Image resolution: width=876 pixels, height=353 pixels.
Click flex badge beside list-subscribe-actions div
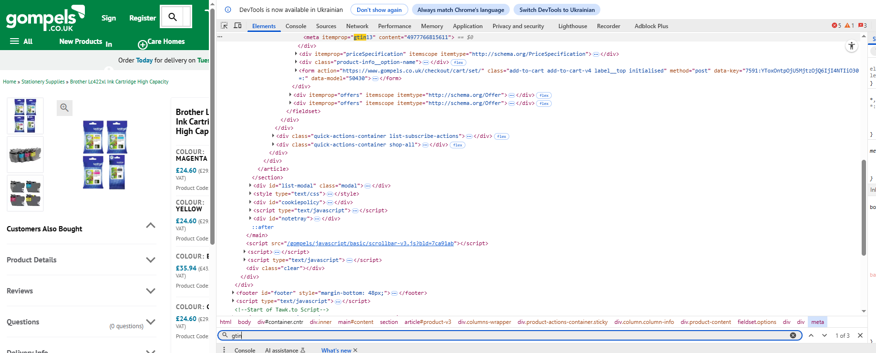pyautogui.click(x=502, y=136)
